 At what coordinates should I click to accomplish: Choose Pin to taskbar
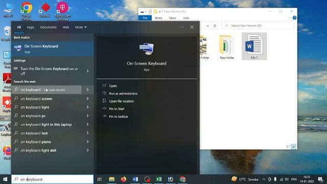pos(119,117)
